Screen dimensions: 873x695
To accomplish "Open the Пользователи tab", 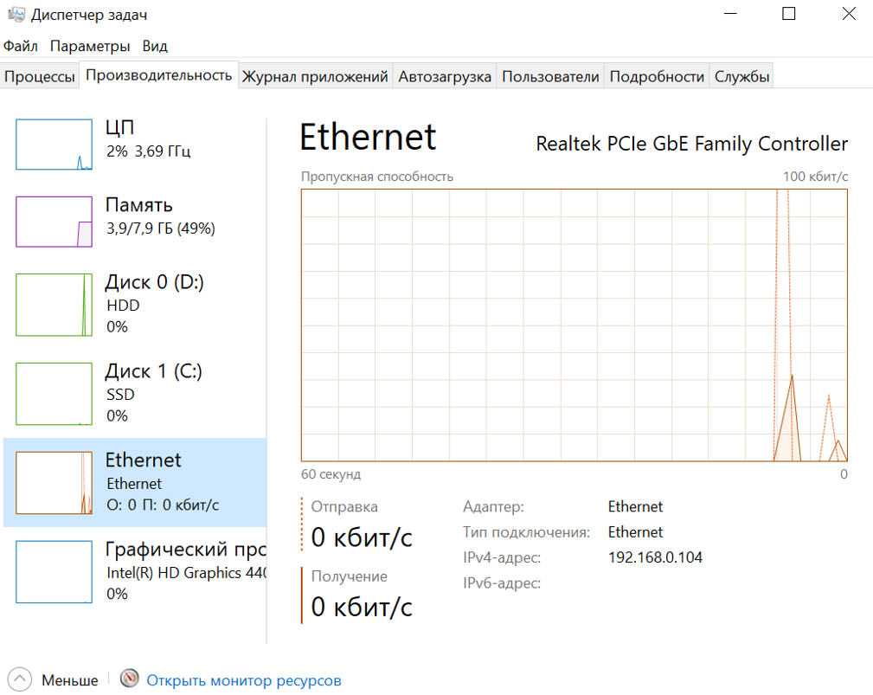I will (550, 76).
